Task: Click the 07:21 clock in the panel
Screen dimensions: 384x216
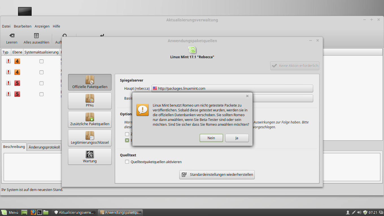Action: pyautogui.click(x=373, y=212)
